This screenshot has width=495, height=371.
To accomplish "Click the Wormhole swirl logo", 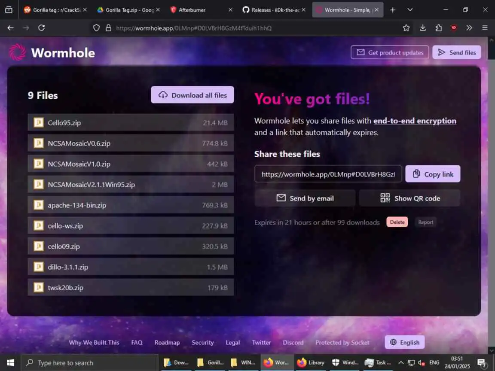I will 17,52.
